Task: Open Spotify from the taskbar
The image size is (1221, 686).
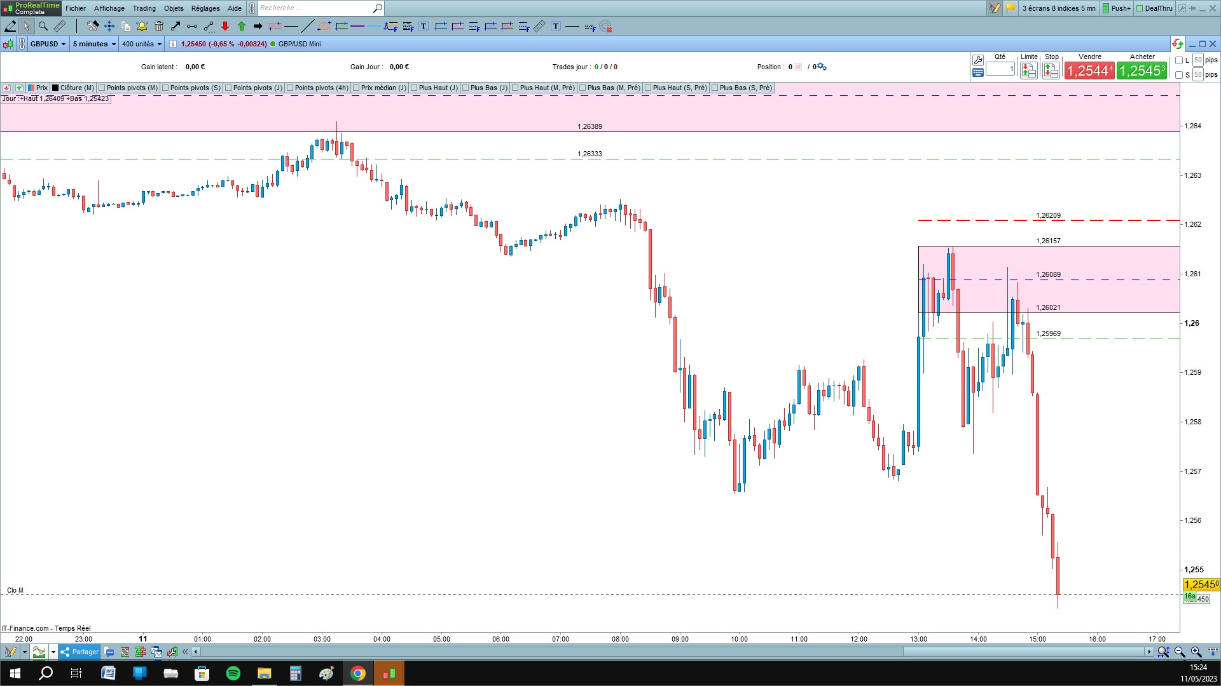Action: (233, 673)
